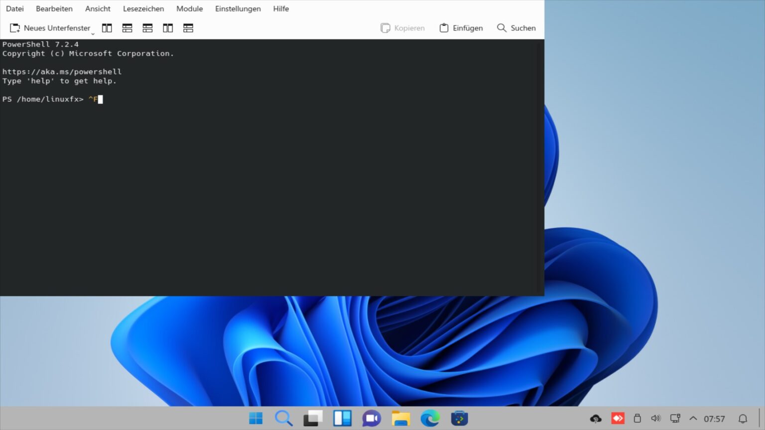Click the Kopieren toolbar button
765x430 pixels.
click(x=402, y=28)
